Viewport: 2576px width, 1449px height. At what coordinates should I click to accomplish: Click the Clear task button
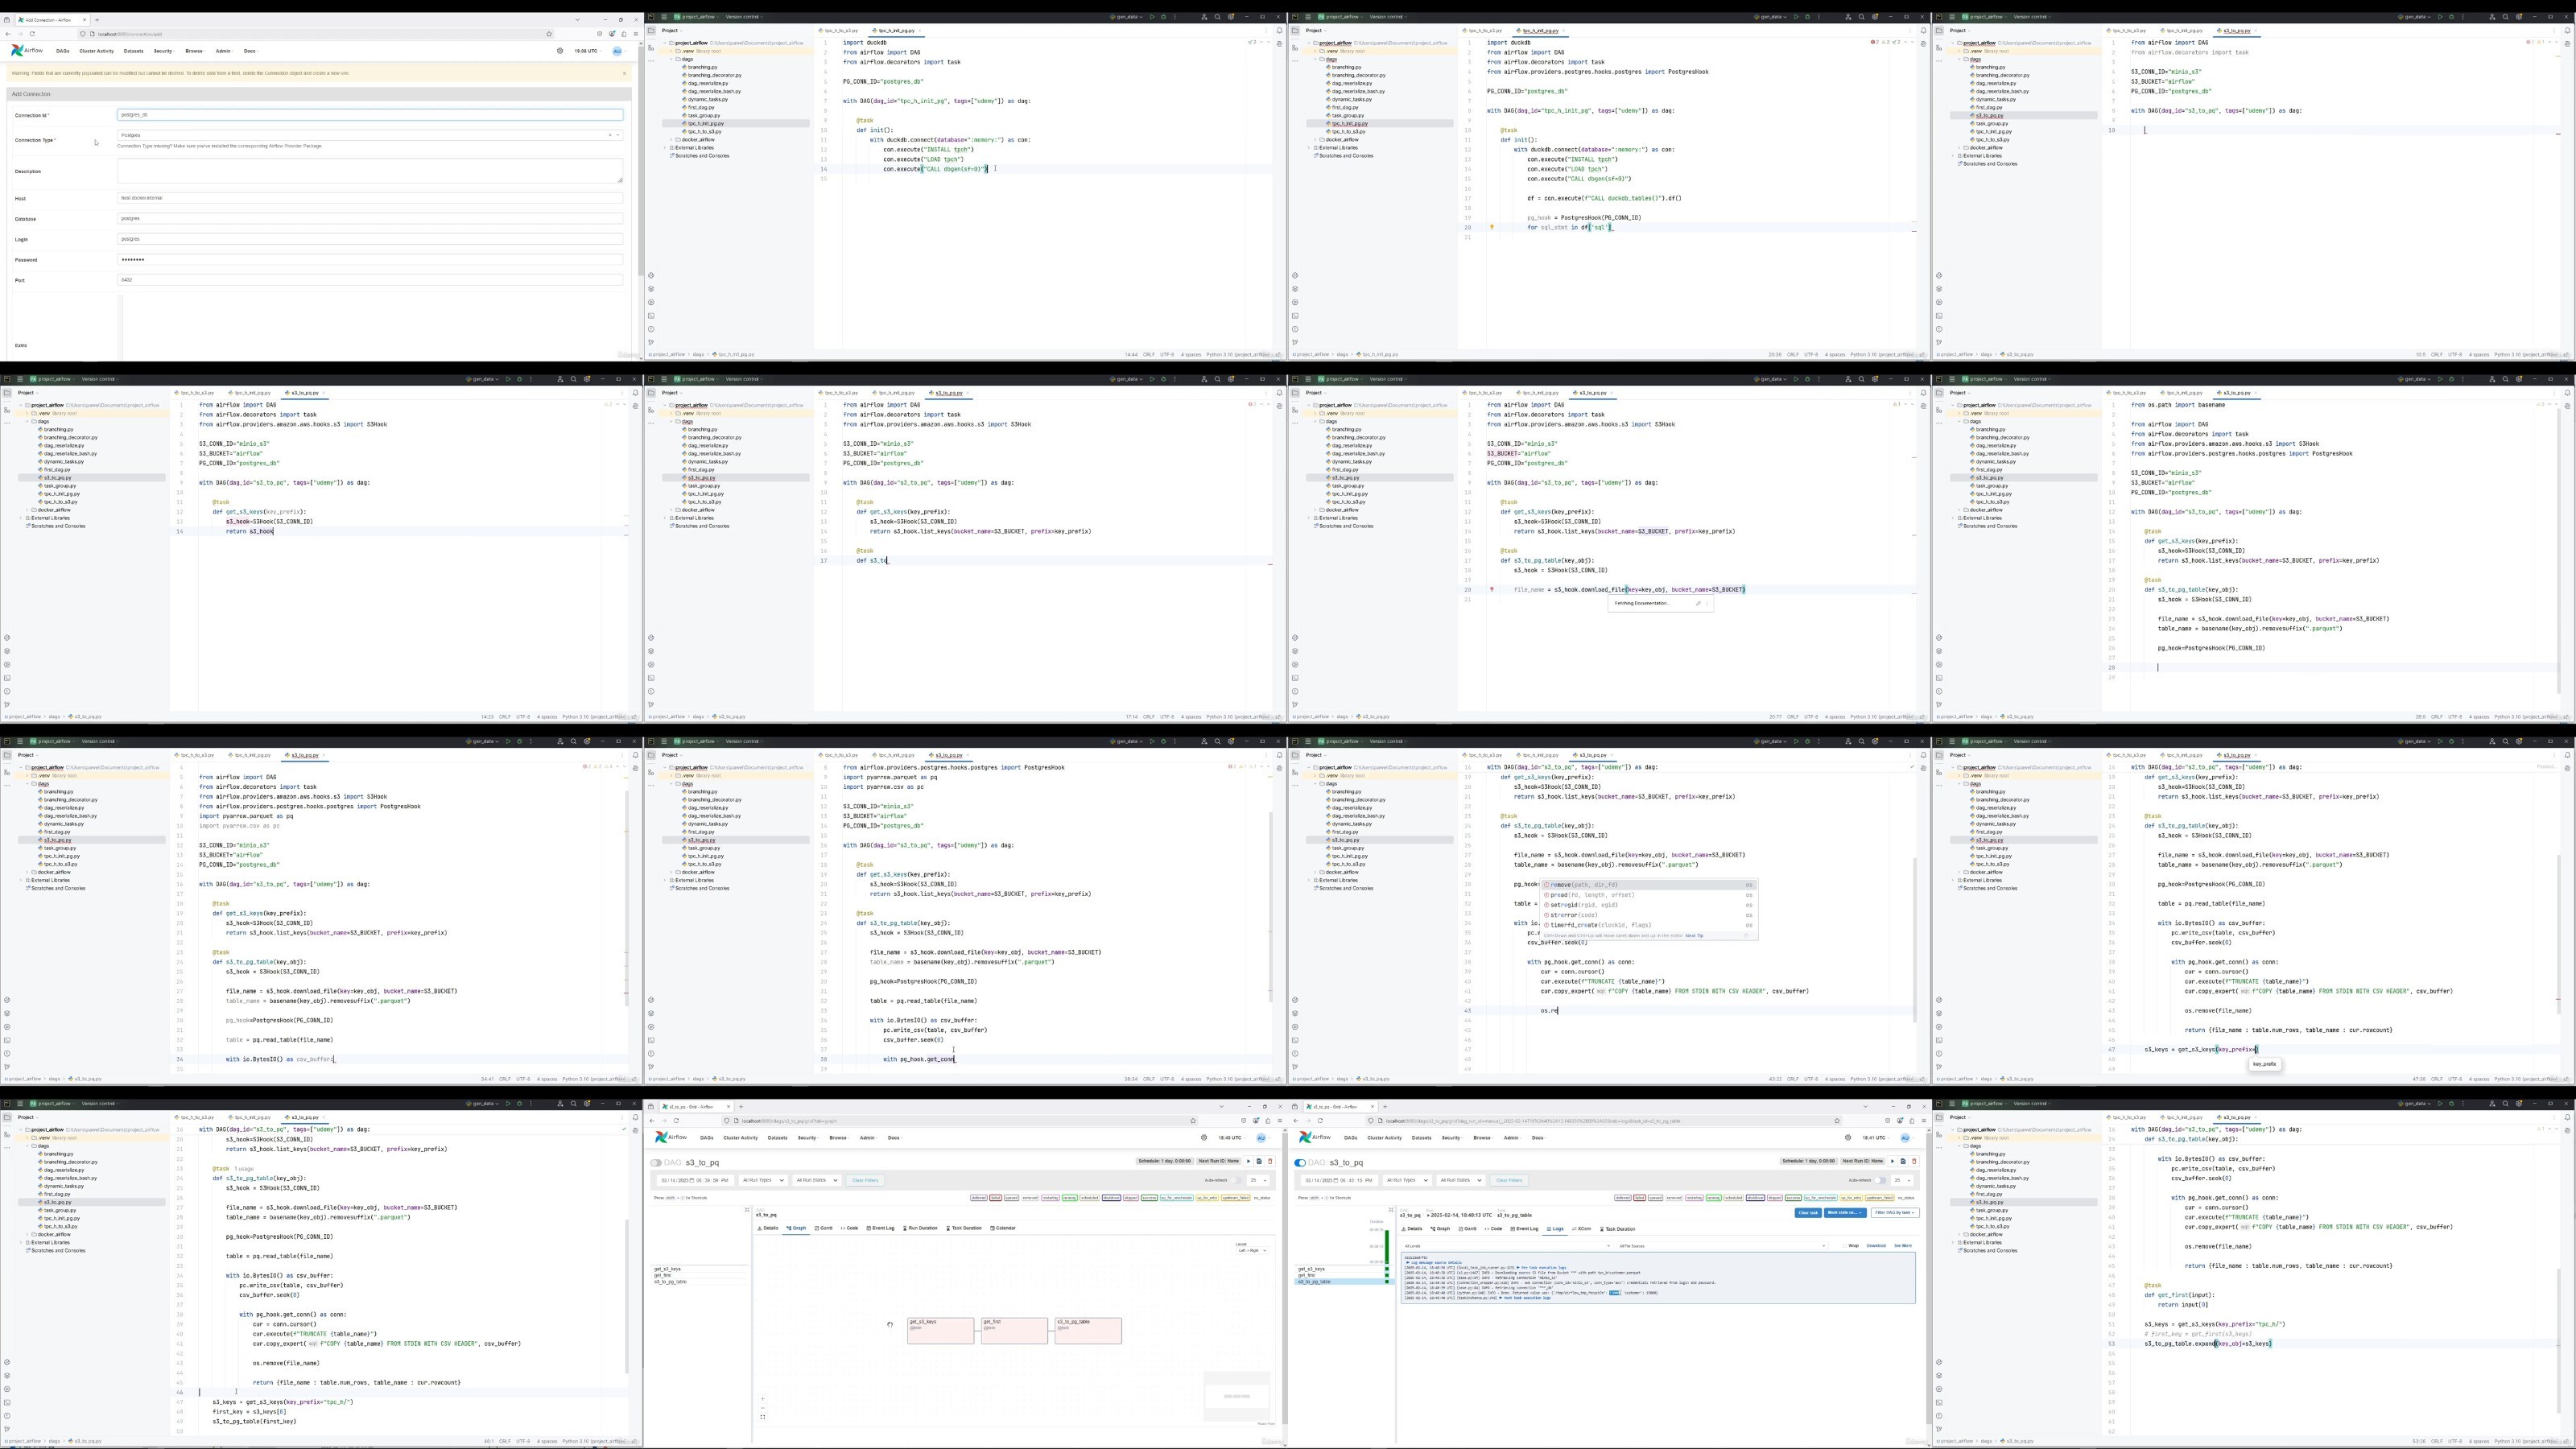[1808, 1213]
